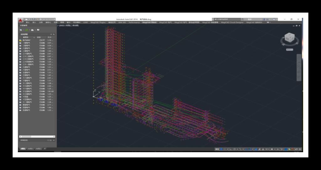Switch to the Performance ribbon tab
The height and width of the screenshot is (170, 321).
pyautogui.click(x=134, y=23)
